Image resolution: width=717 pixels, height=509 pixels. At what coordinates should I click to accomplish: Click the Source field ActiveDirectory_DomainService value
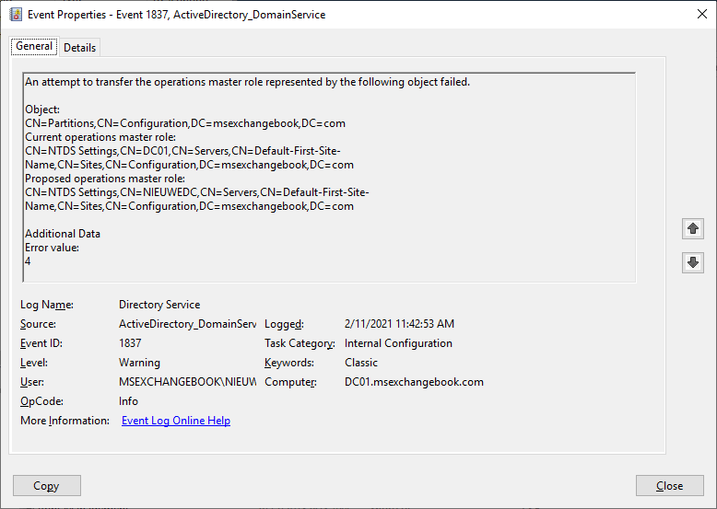click(x=187, y=324)
